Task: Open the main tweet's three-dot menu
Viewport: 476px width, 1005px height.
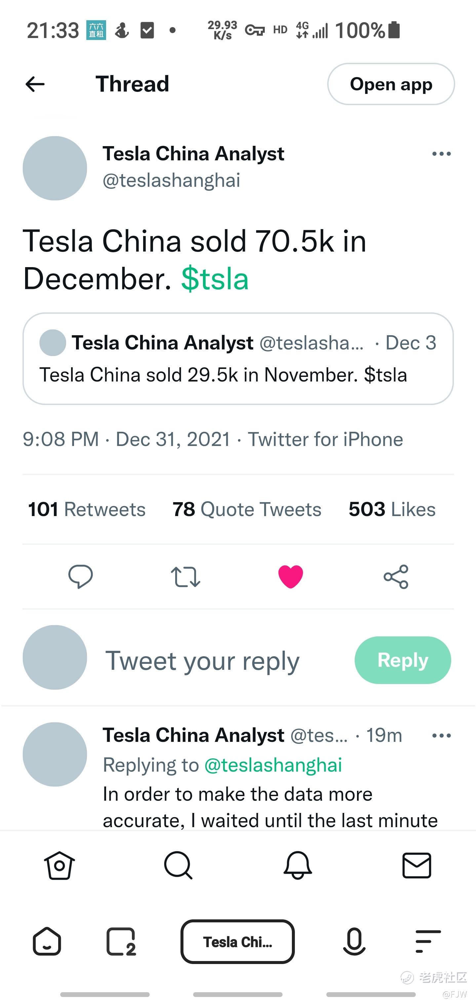Action: pyautogui.click(x=441, y=154)
